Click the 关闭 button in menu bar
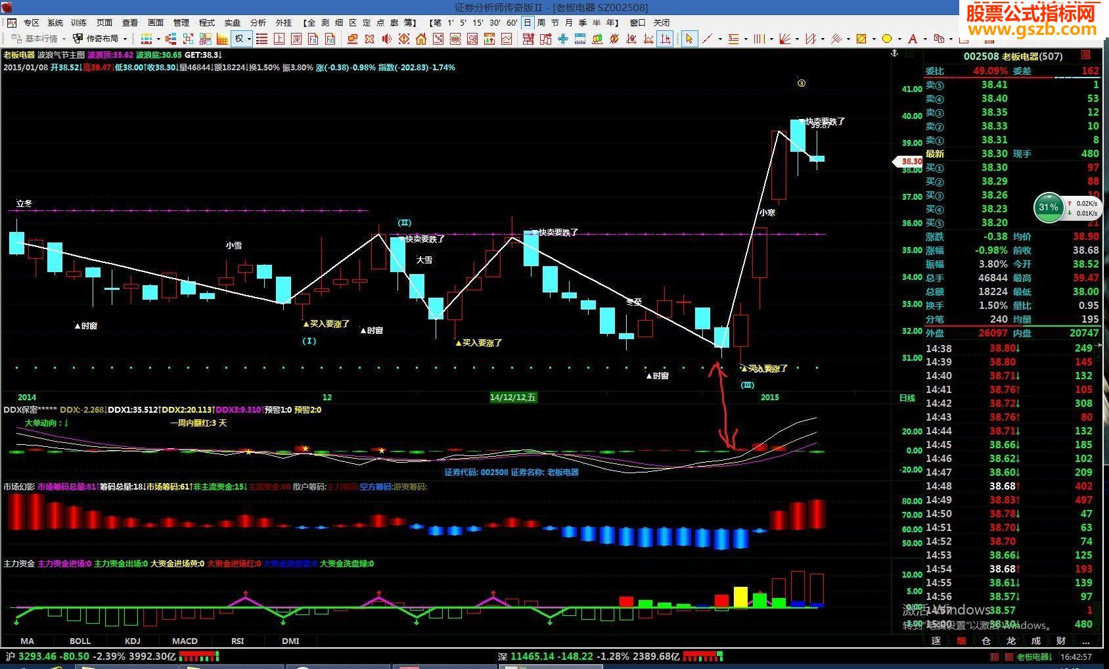Screen dimensions: 1109x669 pos(661,22)
